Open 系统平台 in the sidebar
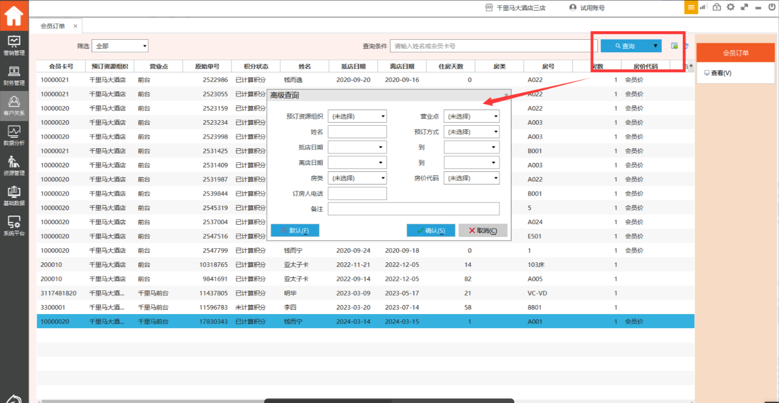The width and height of the screenshot is (779, 403). tap(14, 226)
